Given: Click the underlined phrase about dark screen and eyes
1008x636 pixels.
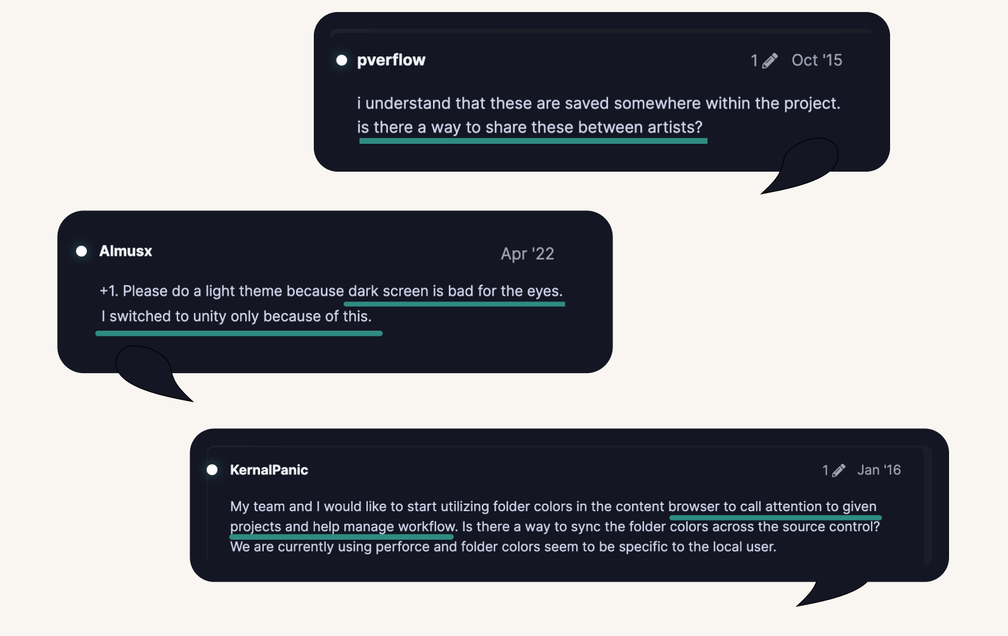Looking at the screenshot, I should (x=455, y=291).
